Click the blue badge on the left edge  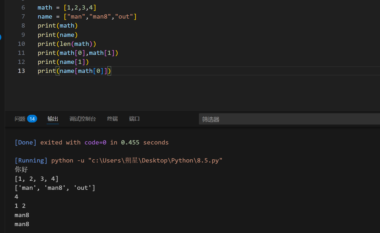coord(1,37)
